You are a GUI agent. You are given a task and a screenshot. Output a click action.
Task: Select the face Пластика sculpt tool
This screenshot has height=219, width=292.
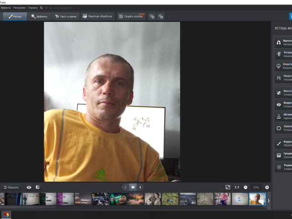[283, 66]
